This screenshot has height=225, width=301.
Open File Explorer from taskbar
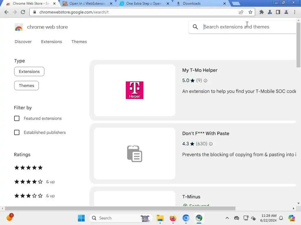[x=160, y=218]
